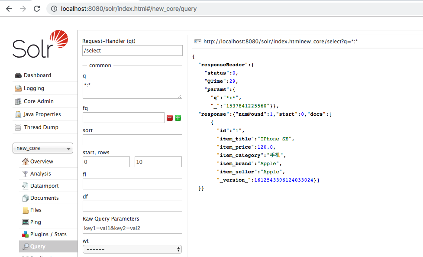
Task: Open the Ping section
Action: pos(36,222)
